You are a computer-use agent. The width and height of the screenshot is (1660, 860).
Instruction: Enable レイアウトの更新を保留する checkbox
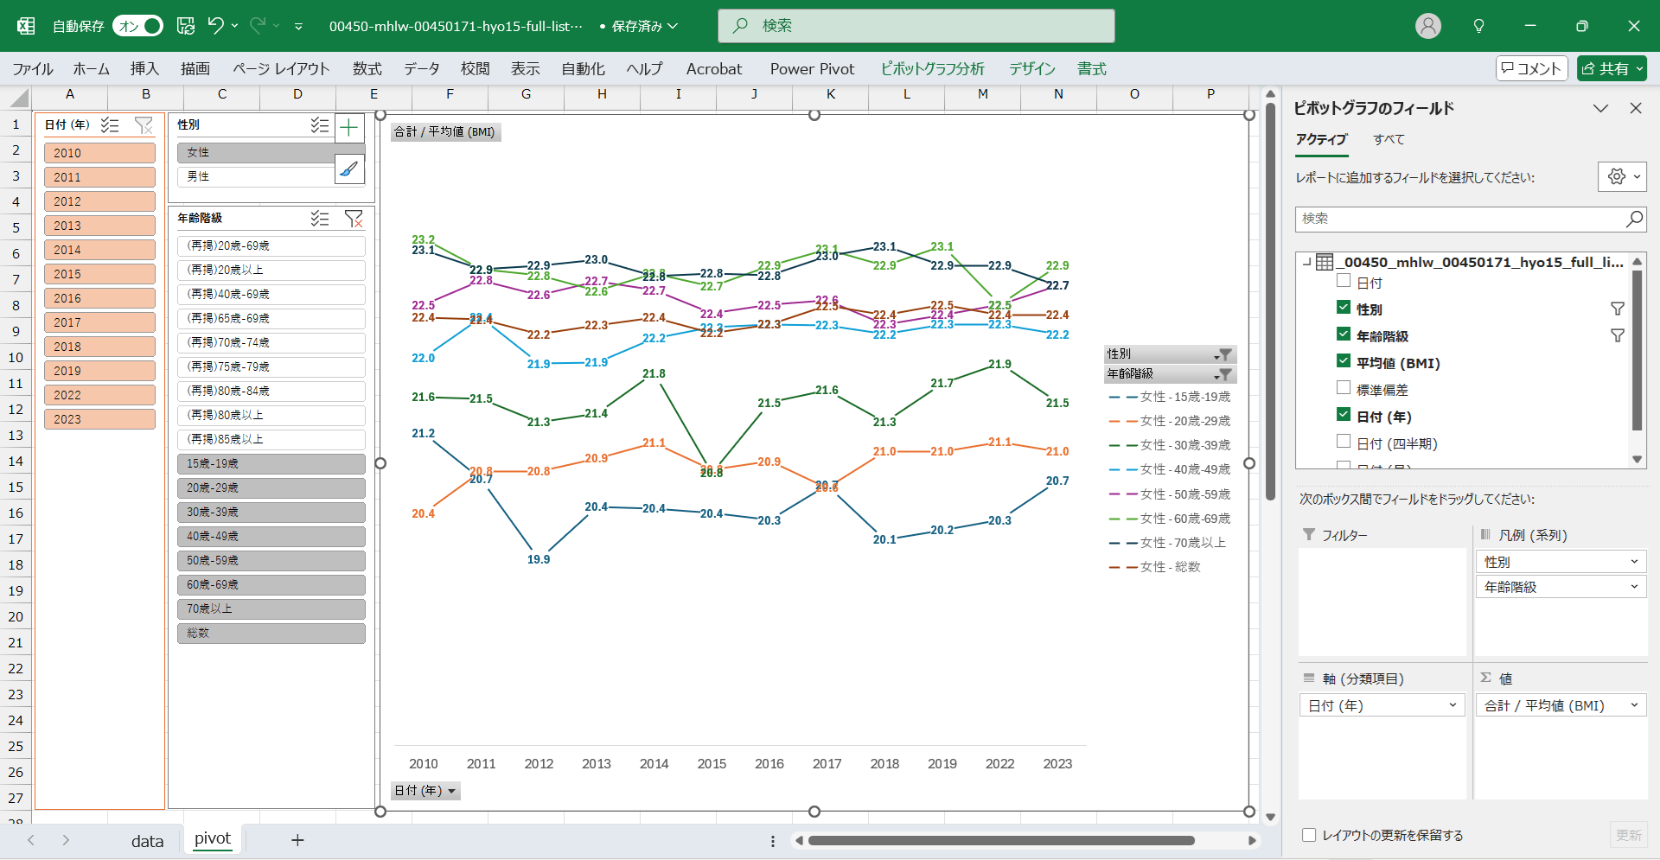coord(1309,835)
